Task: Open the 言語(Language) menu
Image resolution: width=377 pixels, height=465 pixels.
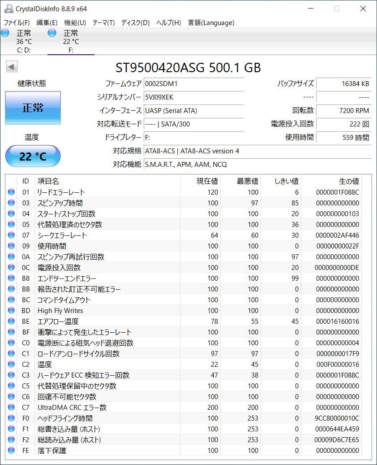Action: tap(210, 22)
